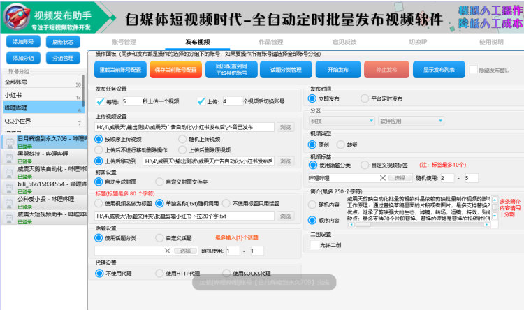Click avatar icon of 威震天剪映自动化 account
This screenshot has width=524, height=310.
click(x=9, y=172)
